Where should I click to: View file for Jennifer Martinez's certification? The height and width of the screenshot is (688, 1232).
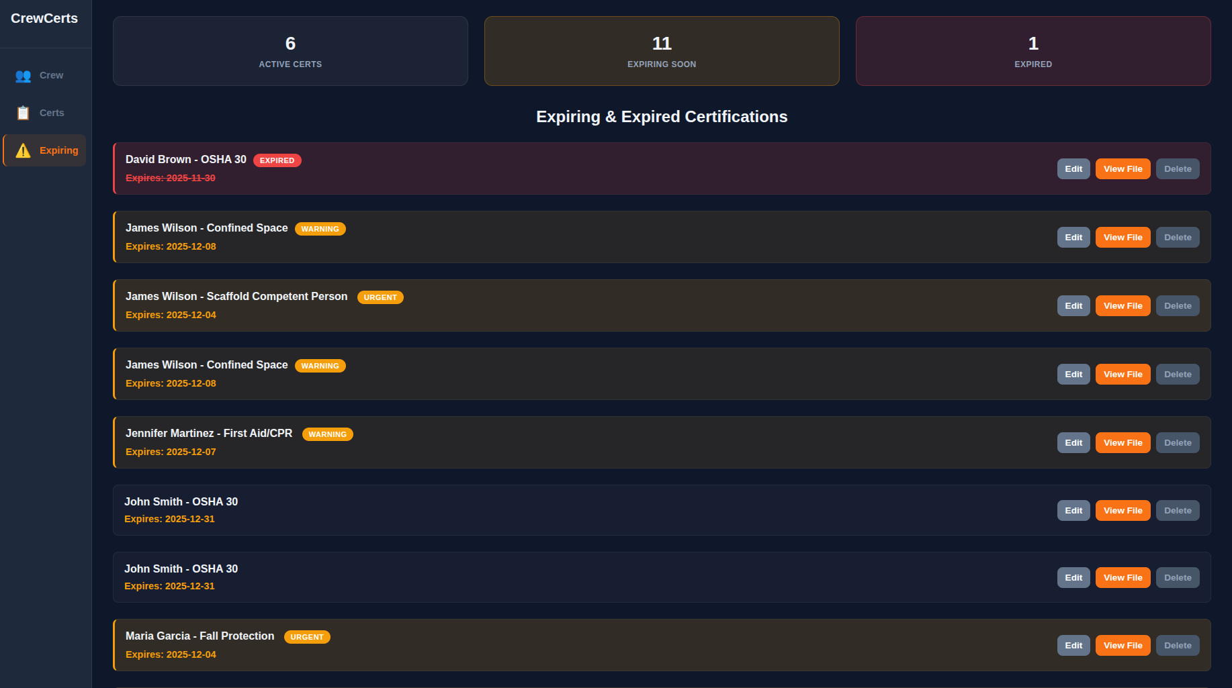tap(1122, 442)
